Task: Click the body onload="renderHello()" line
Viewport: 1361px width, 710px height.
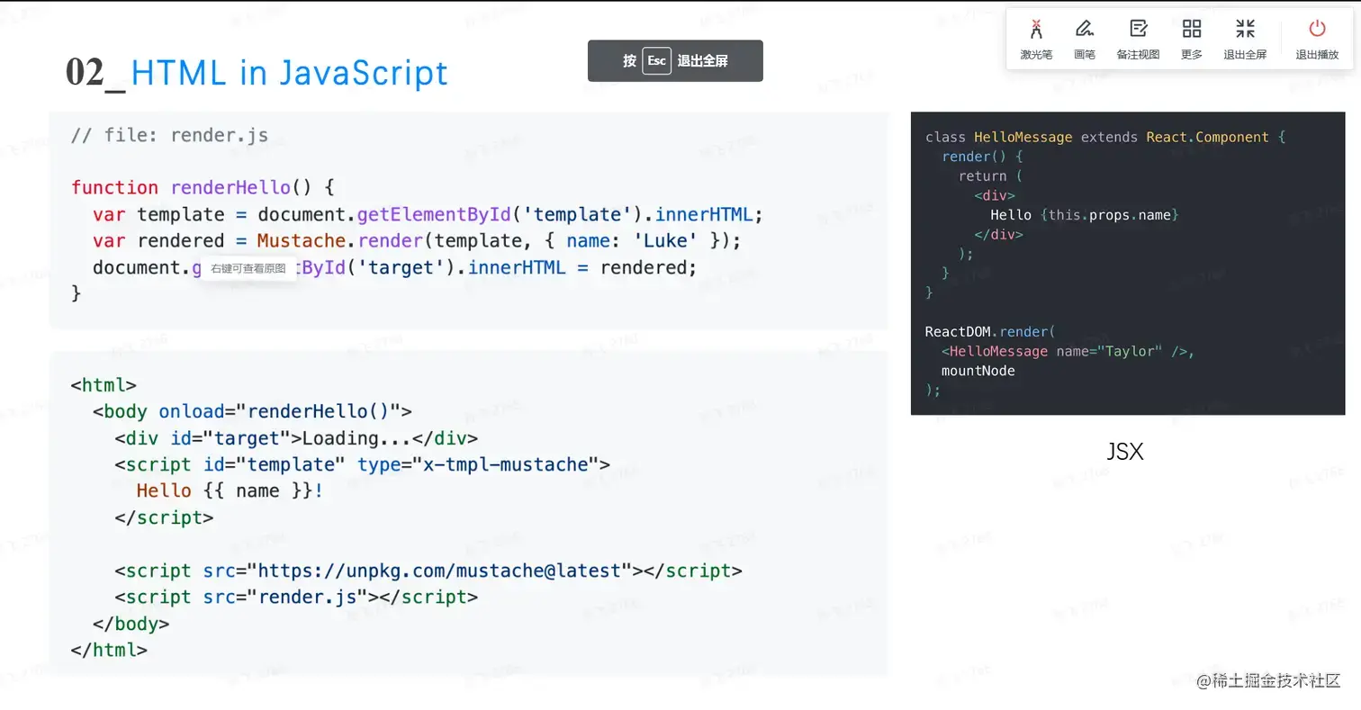Action: (x=252, y=412)
